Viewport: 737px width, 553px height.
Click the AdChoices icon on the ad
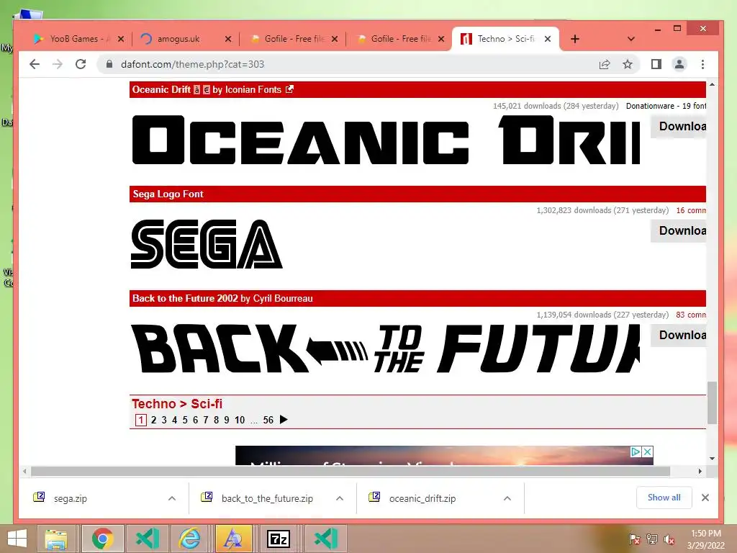[636, 451]
